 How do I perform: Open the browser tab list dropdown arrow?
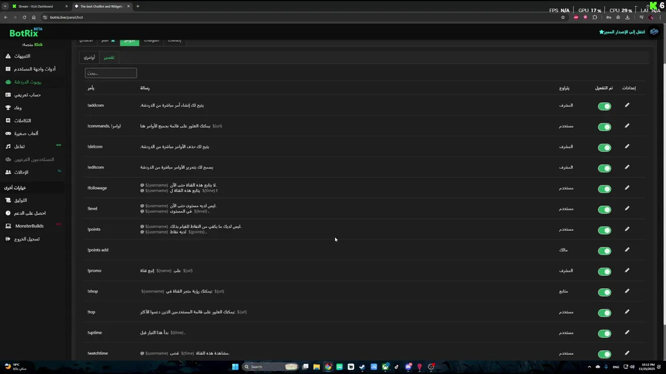(x=5, y=6)
